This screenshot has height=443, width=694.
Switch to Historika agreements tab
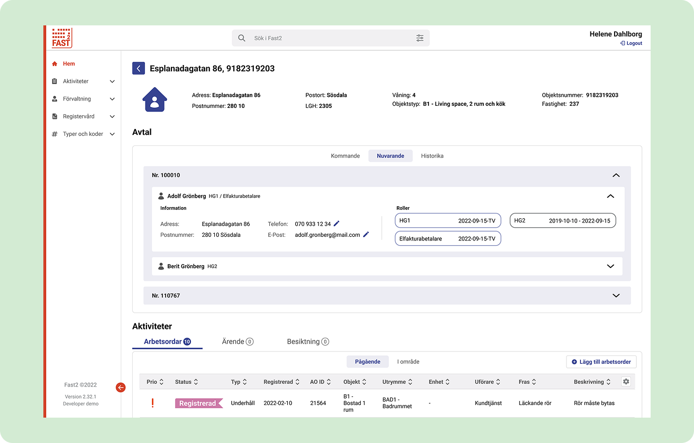pos(432,156)
